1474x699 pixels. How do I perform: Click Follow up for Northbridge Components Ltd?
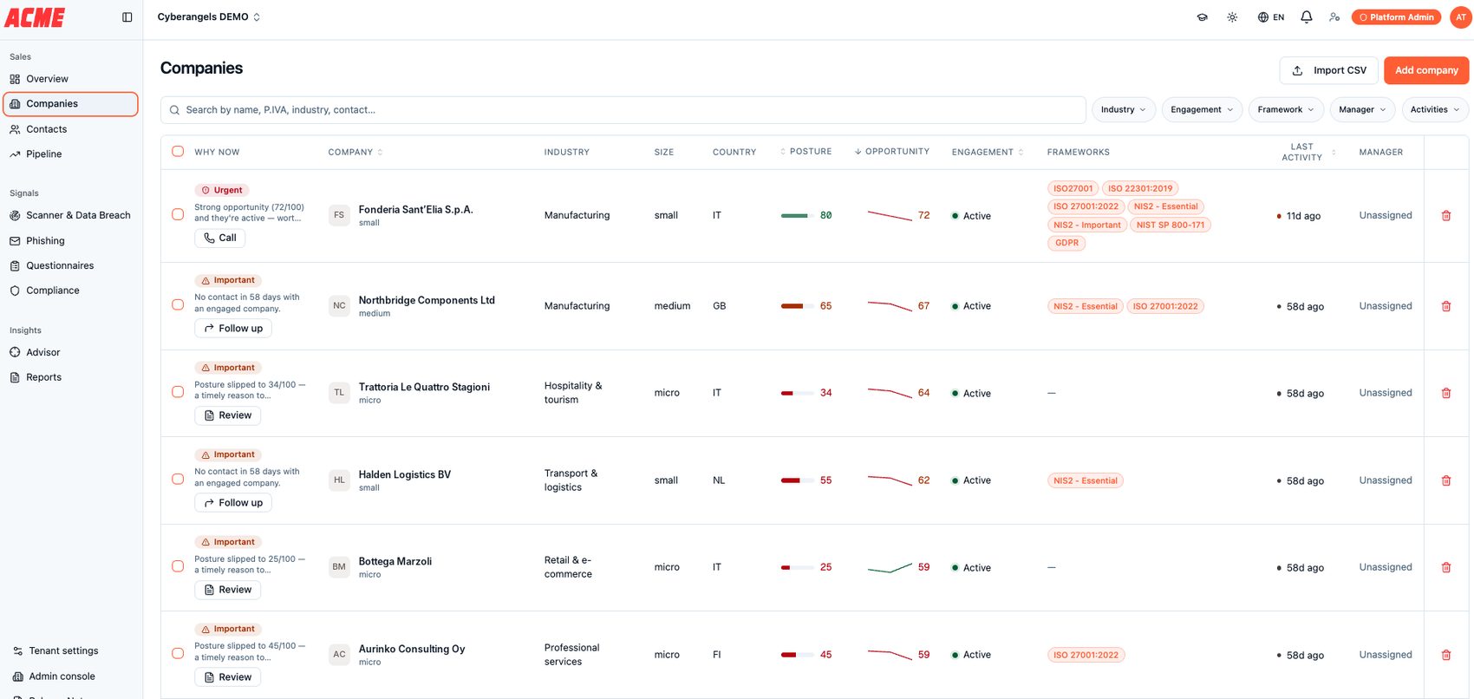click(x=233, y=329)
